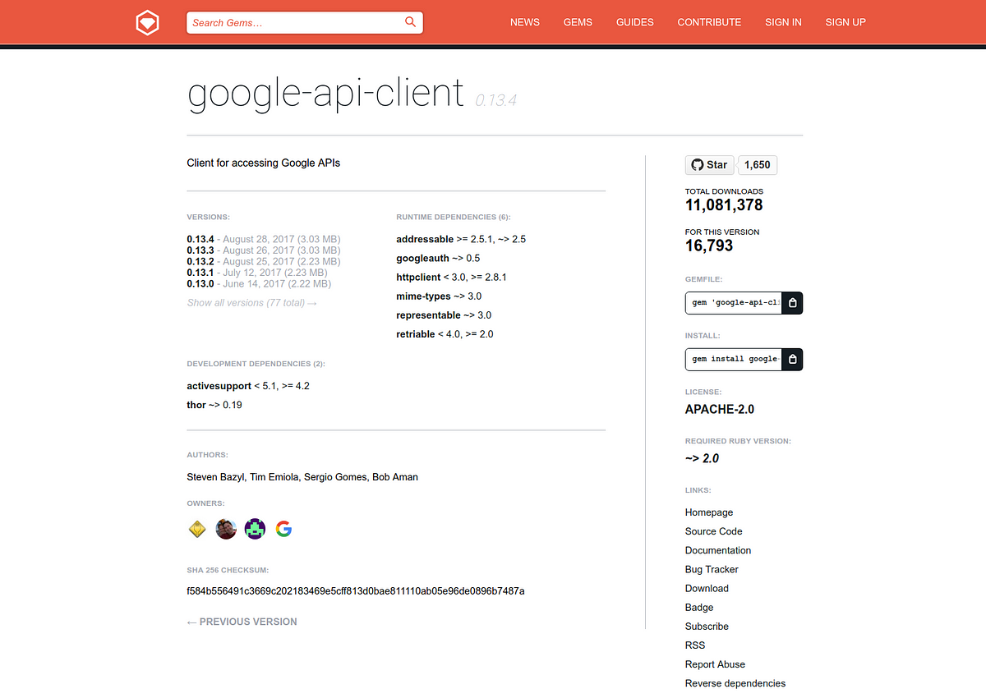986x698 pixels.
Task: Open the Homepage link
Action: click(709, 512)
